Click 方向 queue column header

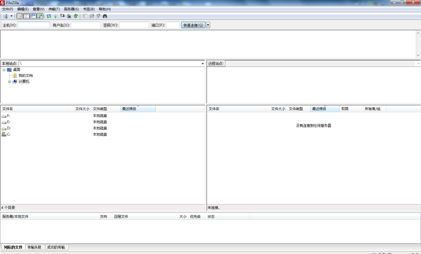103,217
